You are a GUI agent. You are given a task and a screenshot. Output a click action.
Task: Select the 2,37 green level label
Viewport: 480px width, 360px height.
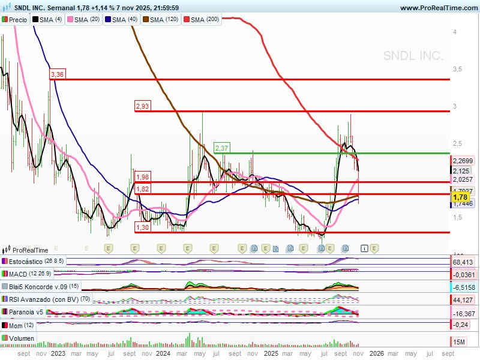tap(222, 148)
